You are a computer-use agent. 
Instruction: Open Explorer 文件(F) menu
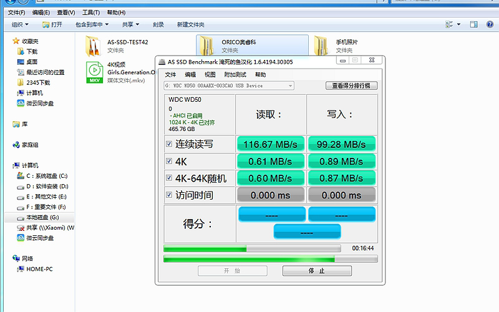point(16,12)
